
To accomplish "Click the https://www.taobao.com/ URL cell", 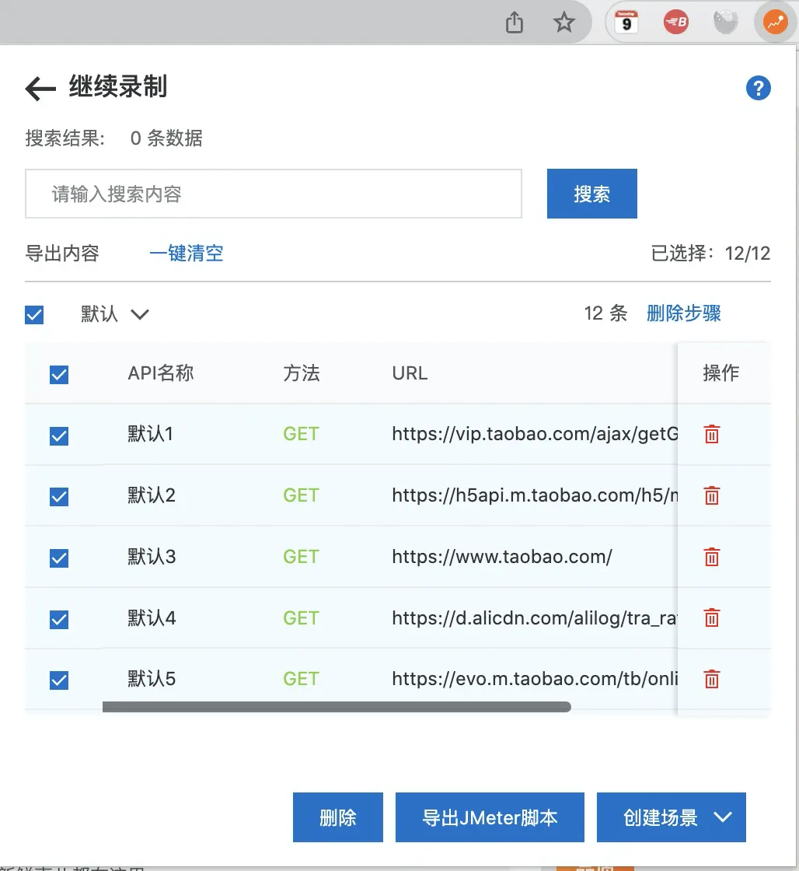I will pos(502,557).
